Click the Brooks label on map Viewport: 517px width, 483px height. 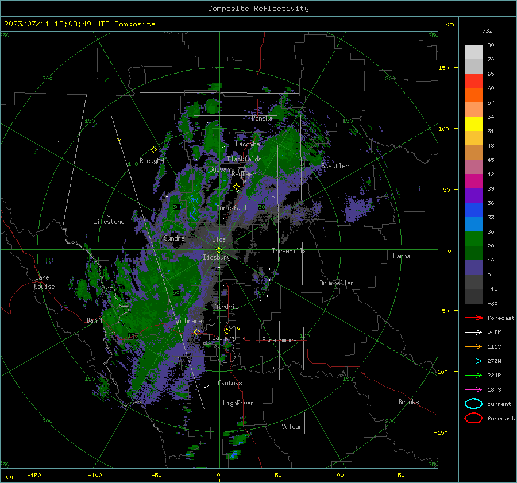408,402
